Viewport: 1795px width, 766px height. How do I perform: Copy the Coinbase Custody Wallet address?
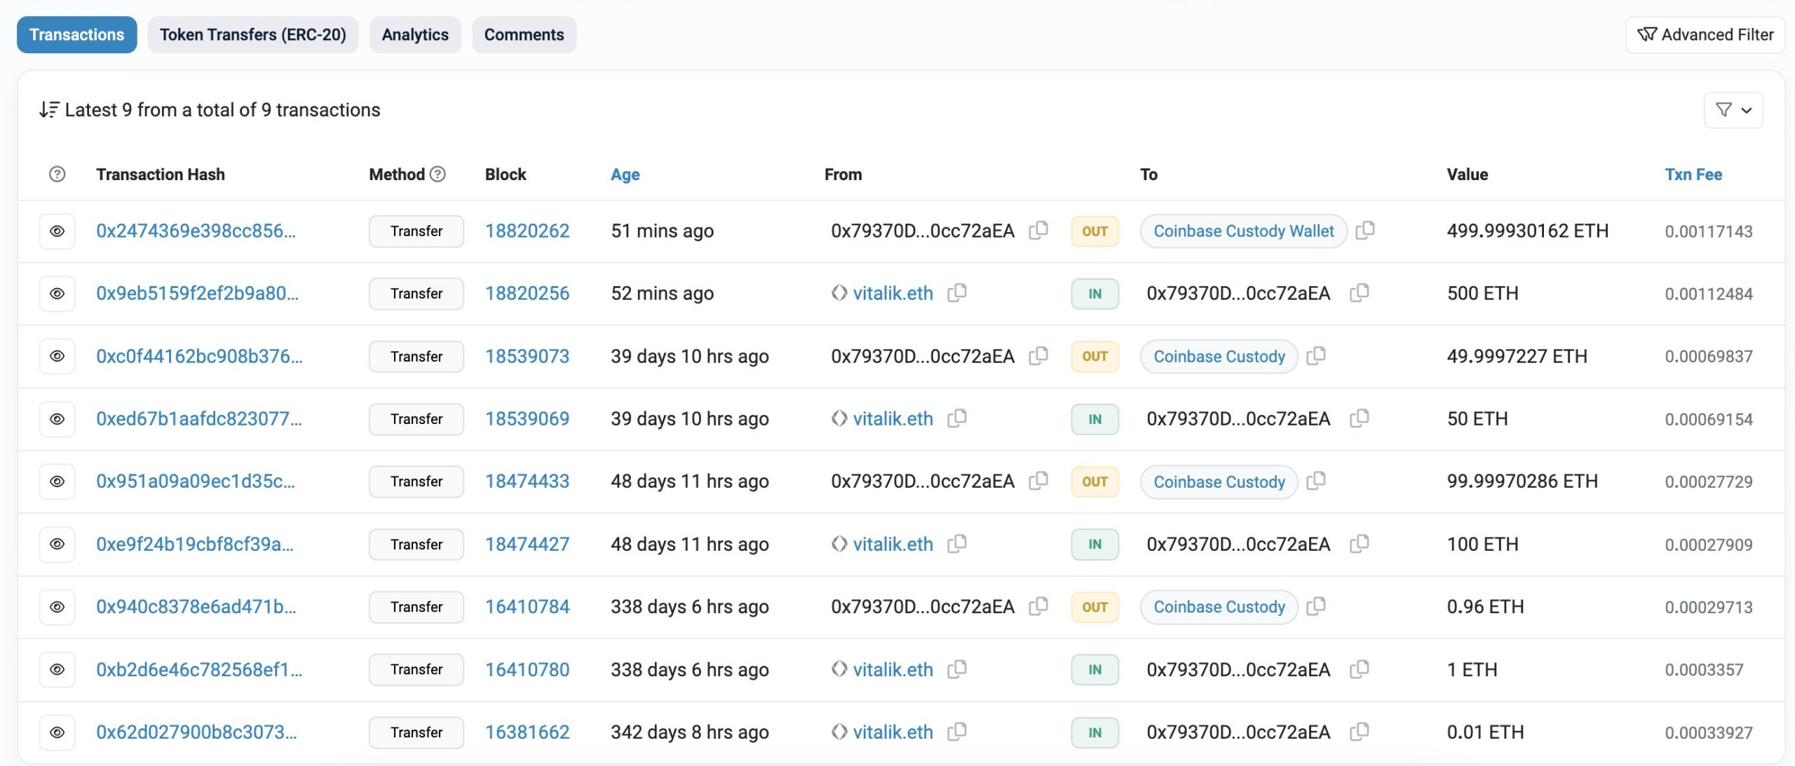(x=1364, y=231)
